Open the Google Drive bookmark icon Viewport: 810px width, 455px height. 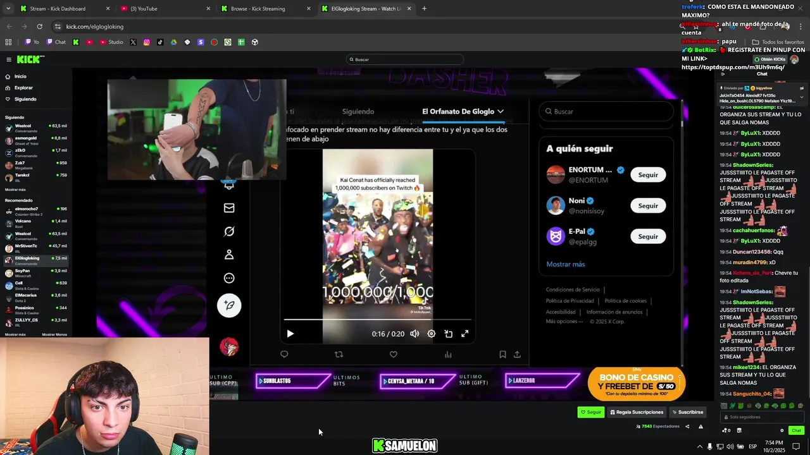(173, 42)
